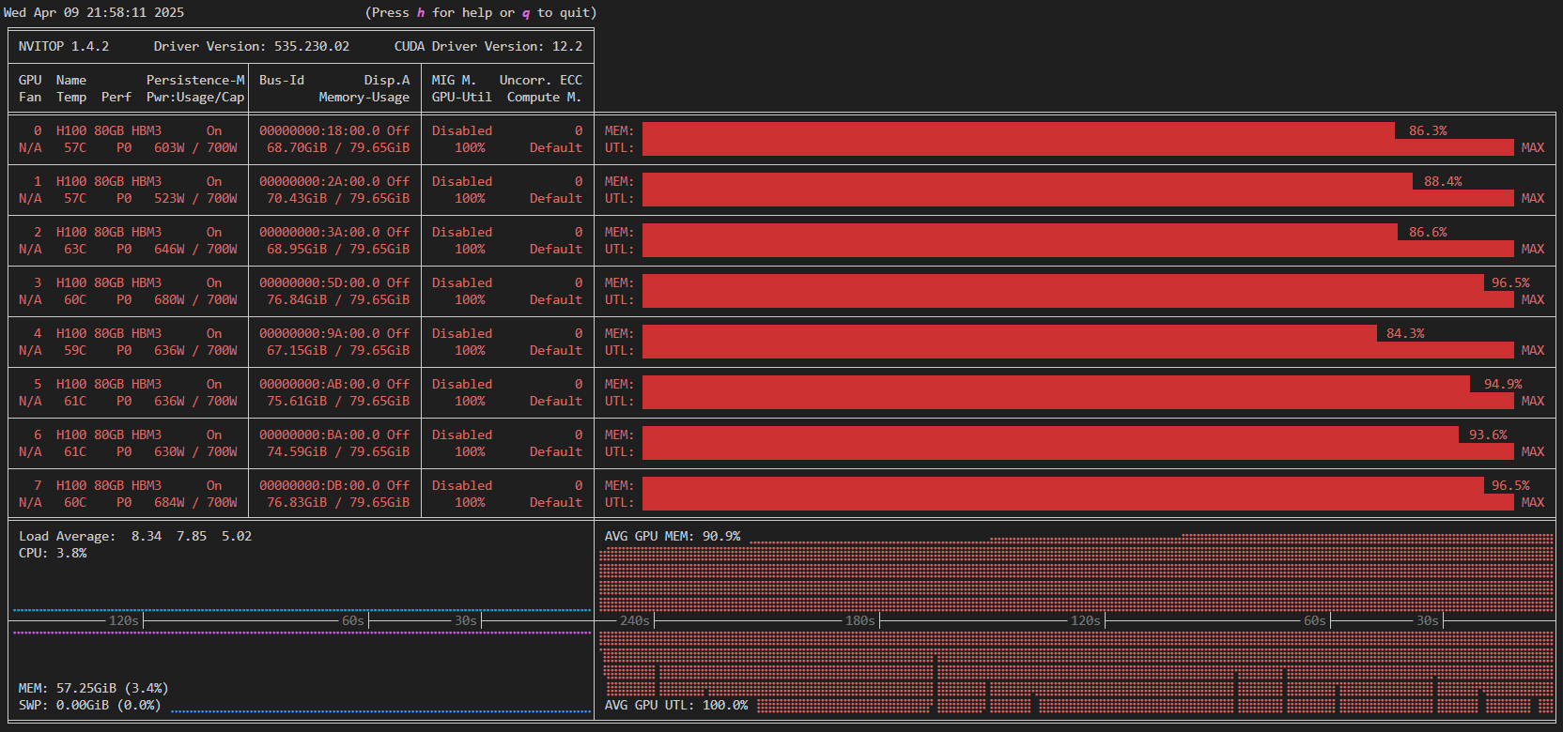Click the GPU 3 memory bar at 96.5%
1563x732 pixels.
click(x=1063, y=282)
